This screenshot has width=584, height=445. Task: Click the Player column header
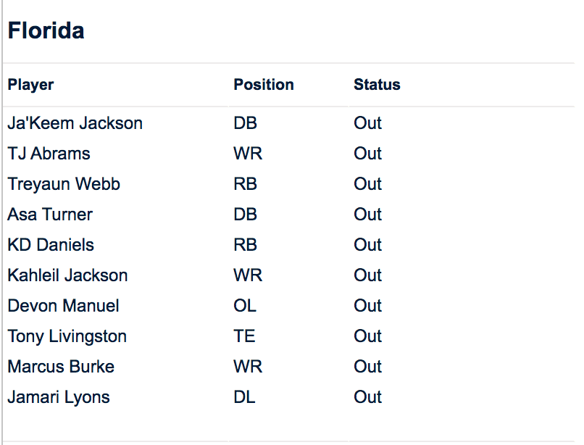pyautogui.click(x=30, y=85)
